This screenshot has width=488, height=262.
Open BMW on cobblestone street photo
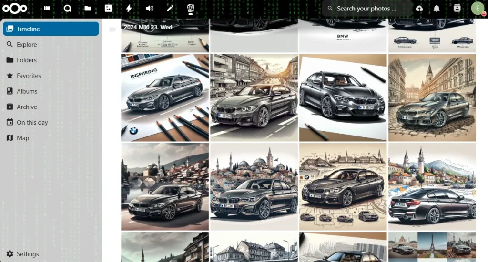coord(432,98)
